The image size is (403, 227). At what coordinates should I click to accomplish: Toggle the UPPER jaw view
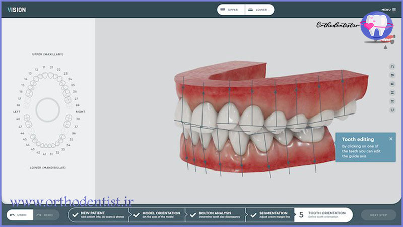[x=232, y=10]
